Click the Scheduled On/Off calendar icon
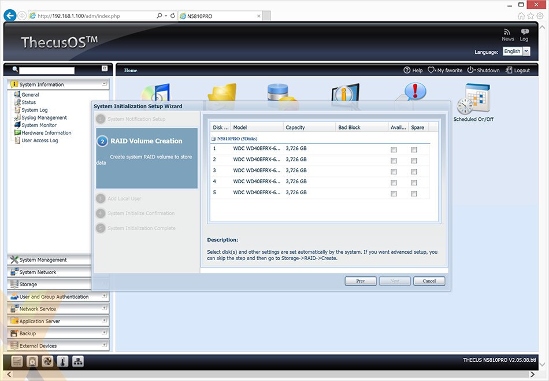This screenshot has height=381, width=549. tap(473, 99)
